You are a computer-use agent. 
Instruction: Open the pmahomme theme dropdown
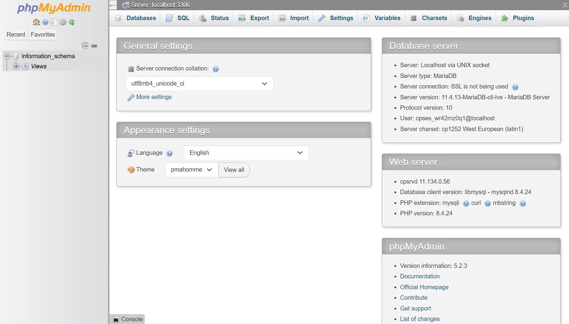click(192, 170)
